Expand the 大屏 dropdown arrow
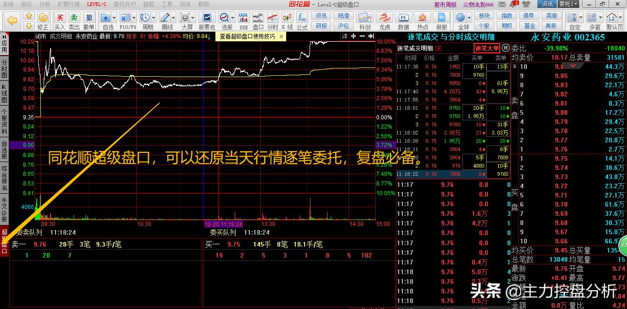Image resolution: width=627 pixels, height=309 pixels. (x=193, y=18)
